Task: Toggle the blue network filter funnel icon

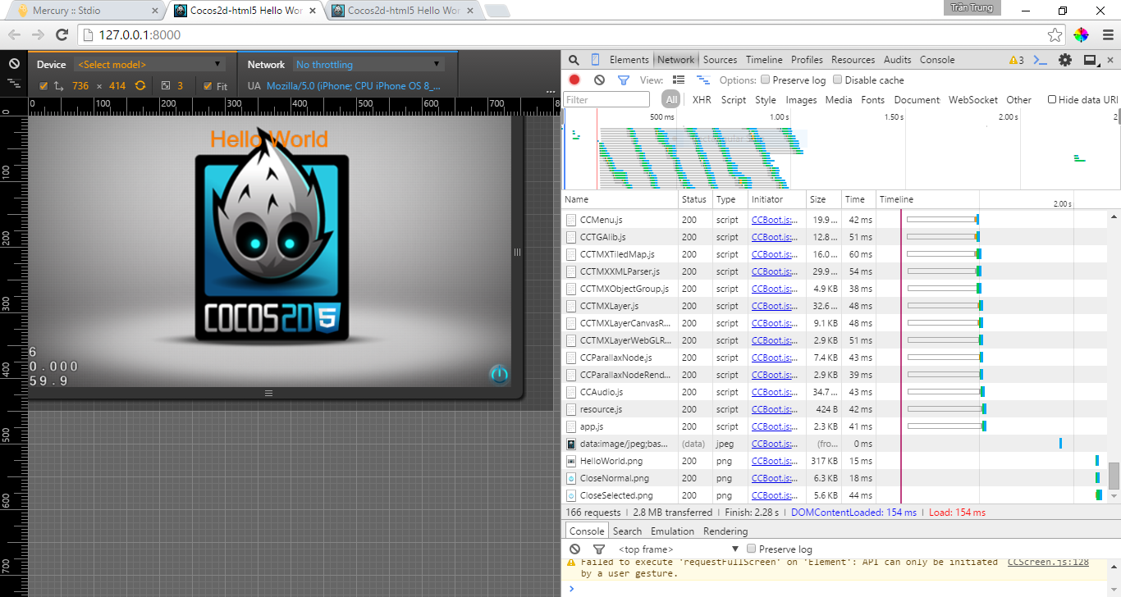Action: [x=623, y=80]
